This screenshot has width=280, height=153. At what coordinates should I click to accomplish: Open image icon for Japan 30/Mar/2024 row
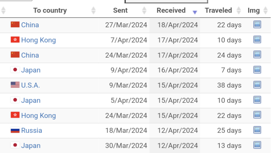257,145
